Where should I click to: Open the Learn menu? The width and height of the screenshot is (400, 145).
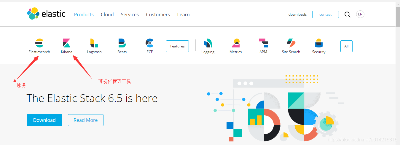pos(184,15)
